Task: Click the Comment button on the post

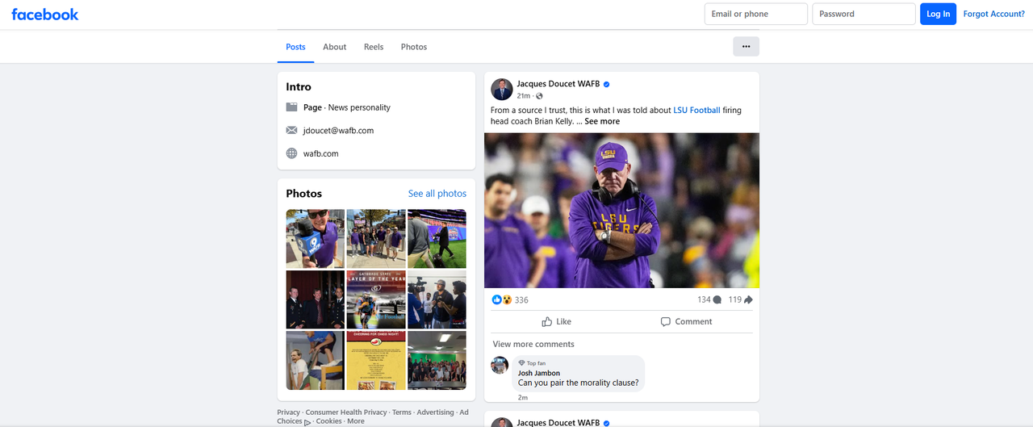Action: [687, 321]
